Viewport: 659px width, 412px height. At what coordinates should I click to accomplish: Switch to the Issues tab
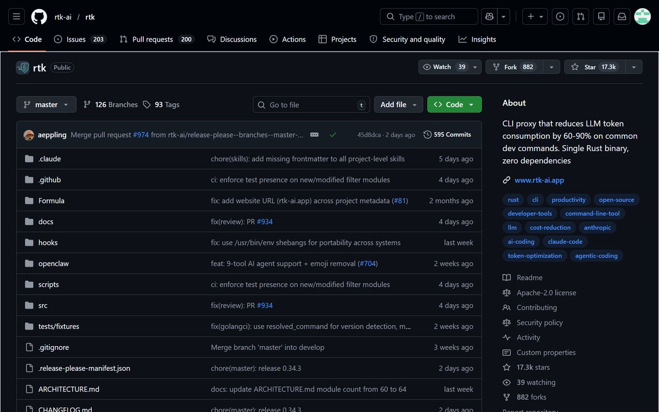80,40
